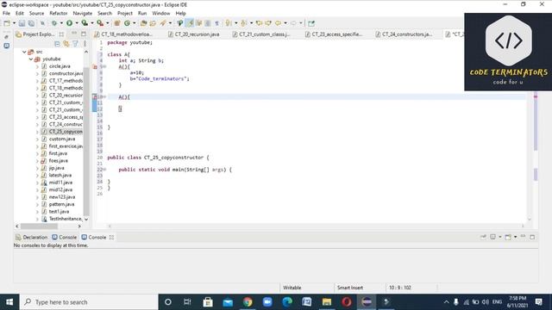Open the Run button dropdown arrow
The height and width of the screenshot is (310, 552).
(x=77, y=23)
